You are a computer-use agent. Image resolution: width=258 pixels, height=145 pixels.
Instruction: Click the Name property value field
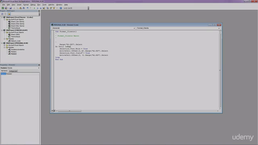[23, 74]
